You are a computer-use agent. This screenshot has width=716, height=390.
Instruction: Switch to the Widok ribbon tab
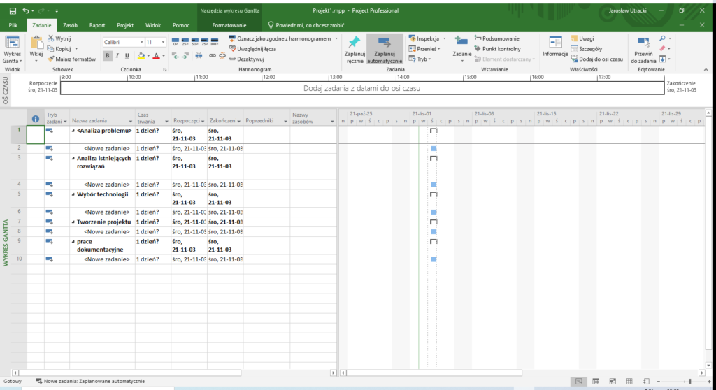tap(152, 25)
